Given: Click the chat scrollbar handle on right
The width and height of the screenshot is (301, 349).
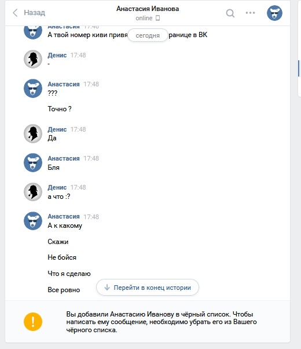Looking at the screenshot, I should pyautogui.click(x=299, y=68).
